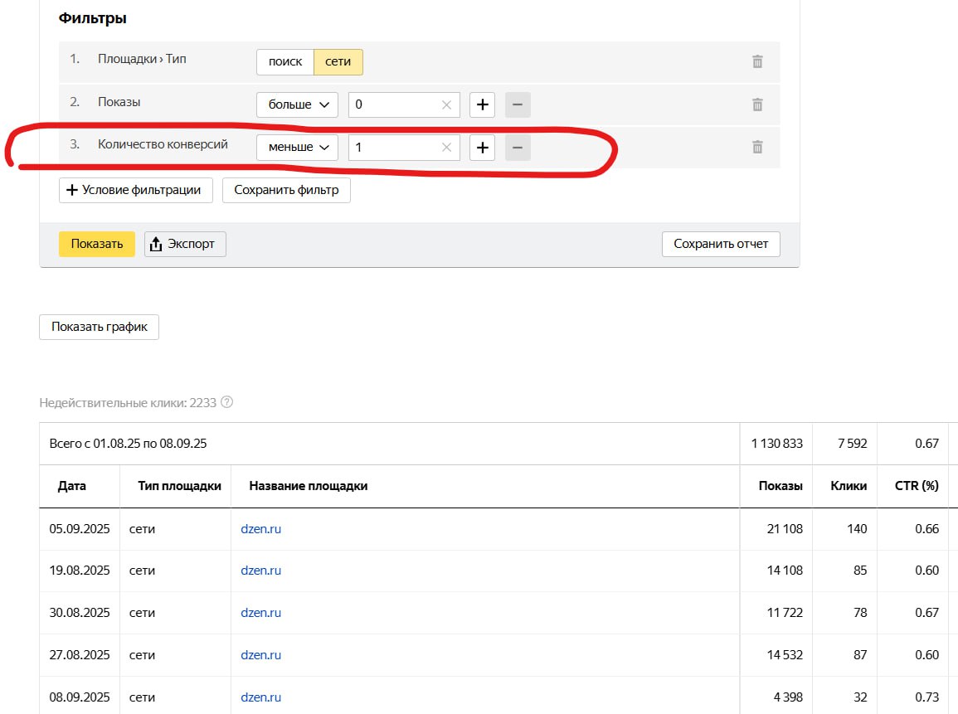Screen dimensions: 958x714
Task: Click plus icon in Количество конверсий row
Action: tap(482, 148)
